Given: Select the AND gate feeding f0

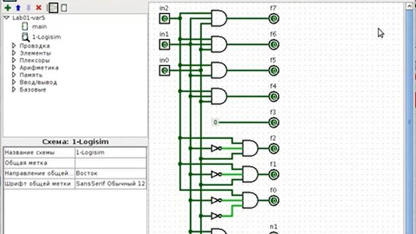Looking at the screenshot, I should pos(250,200).
